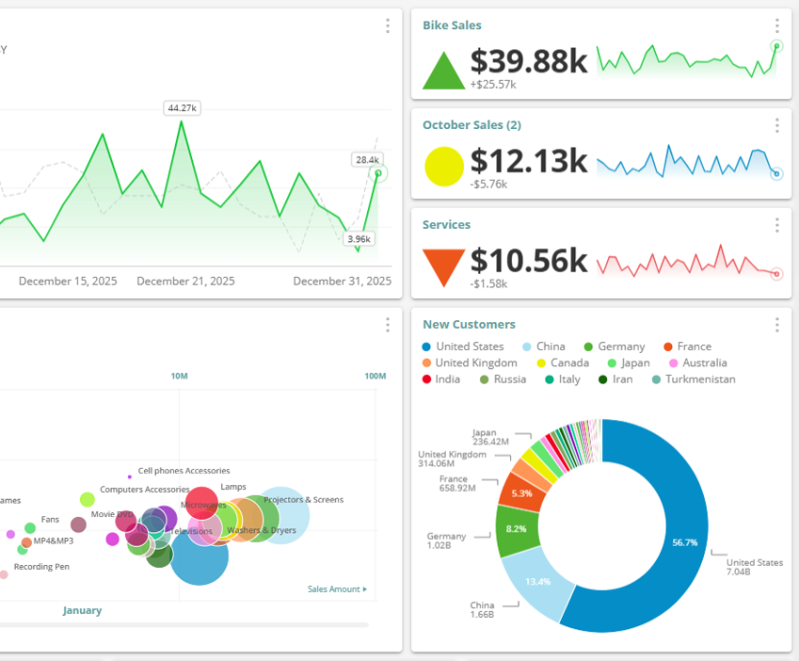
Task: Click the China 1.66B callout label
Action: coord(482,610)
